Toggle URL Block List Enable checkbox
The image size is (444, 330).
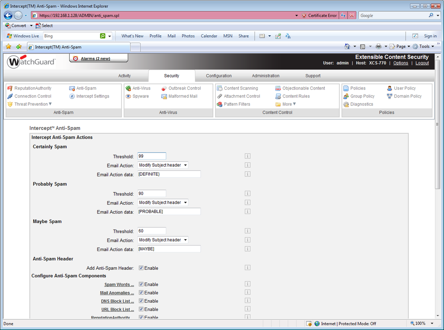(141, 310)
